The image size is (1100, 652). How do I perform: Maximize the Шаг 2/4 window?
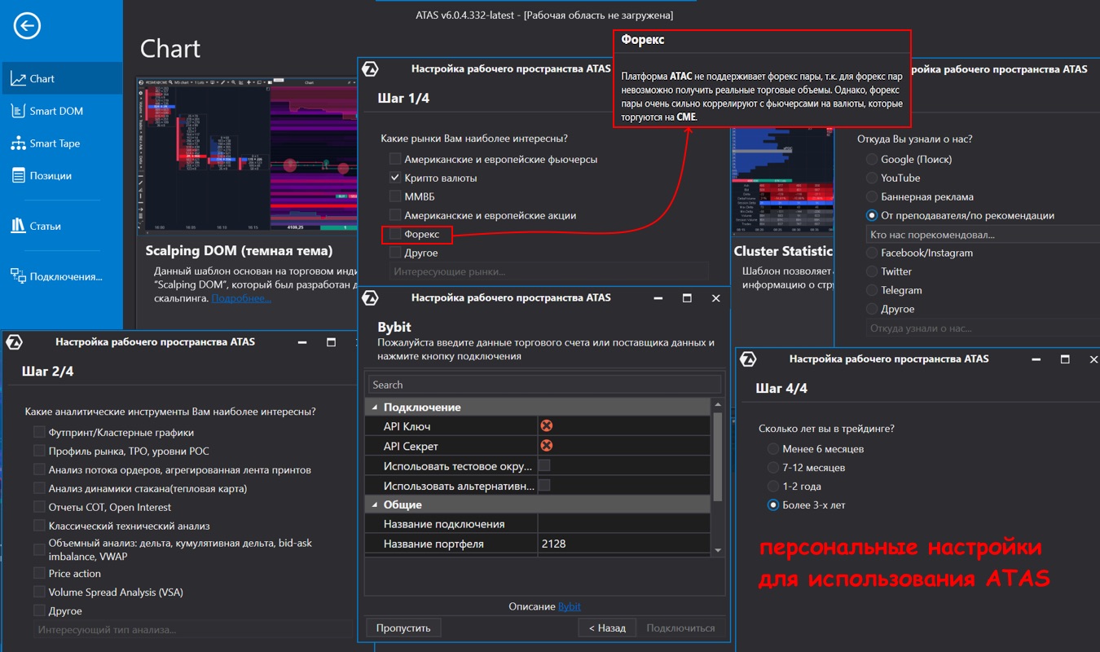[331, 342]
